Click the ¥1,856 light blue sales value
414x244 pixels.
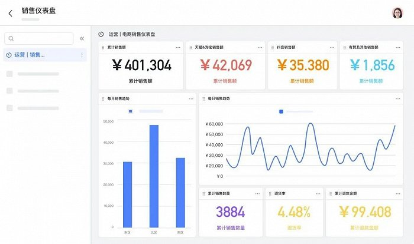[x=372, y=65]
